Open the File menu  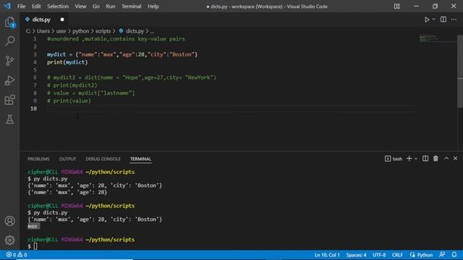(x=21, y=6)
